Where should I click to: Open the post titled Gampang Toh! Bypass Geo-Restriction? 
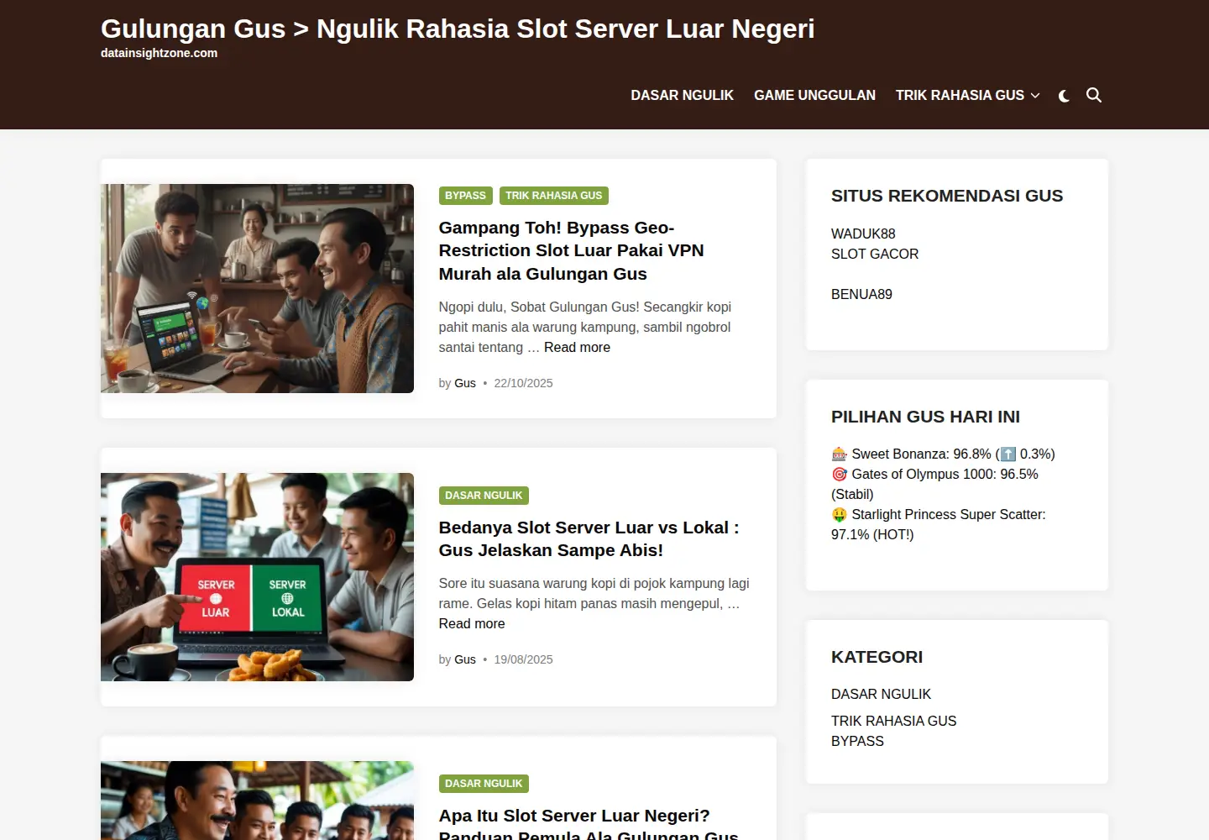pos(571,250)
